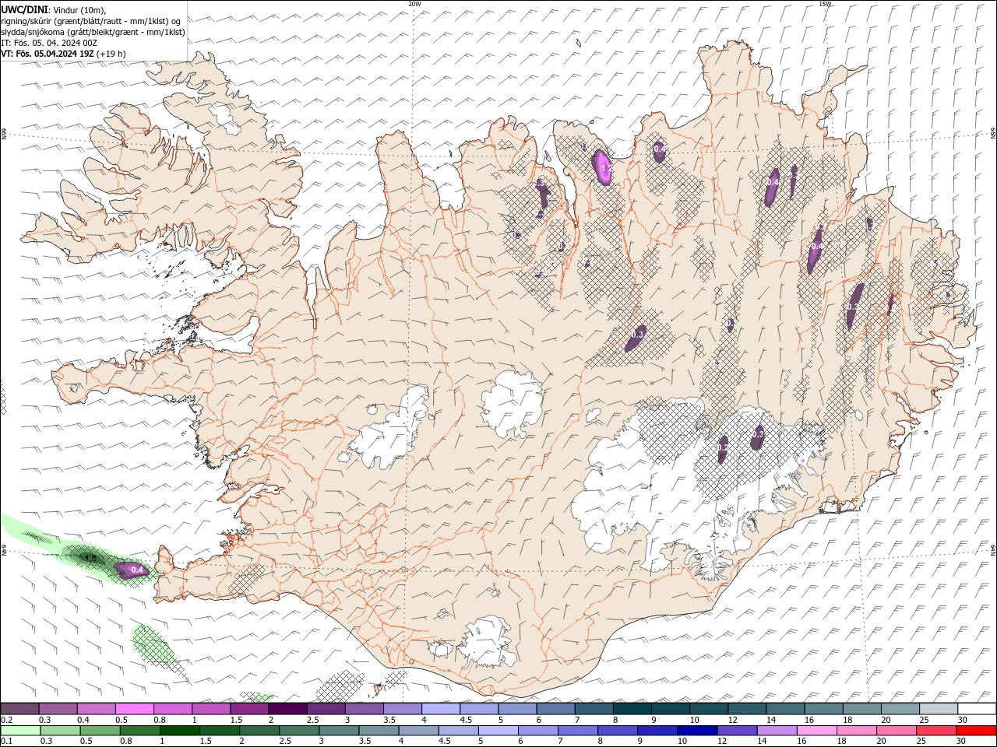Pick the bright pink snow swatch between 0.5 and 0.8
Viewport: 997px width, 747px height.
(134, 708)
